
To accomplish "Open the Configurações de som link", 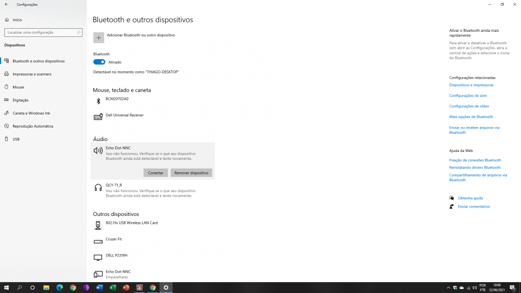I will [x=468, y=96].
